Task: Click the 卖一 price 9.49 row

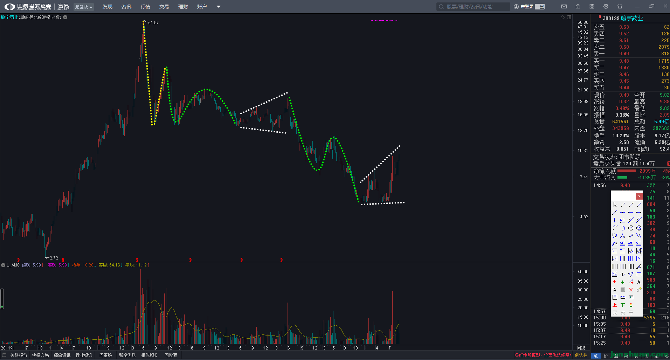Action: (x=631, y=54)
